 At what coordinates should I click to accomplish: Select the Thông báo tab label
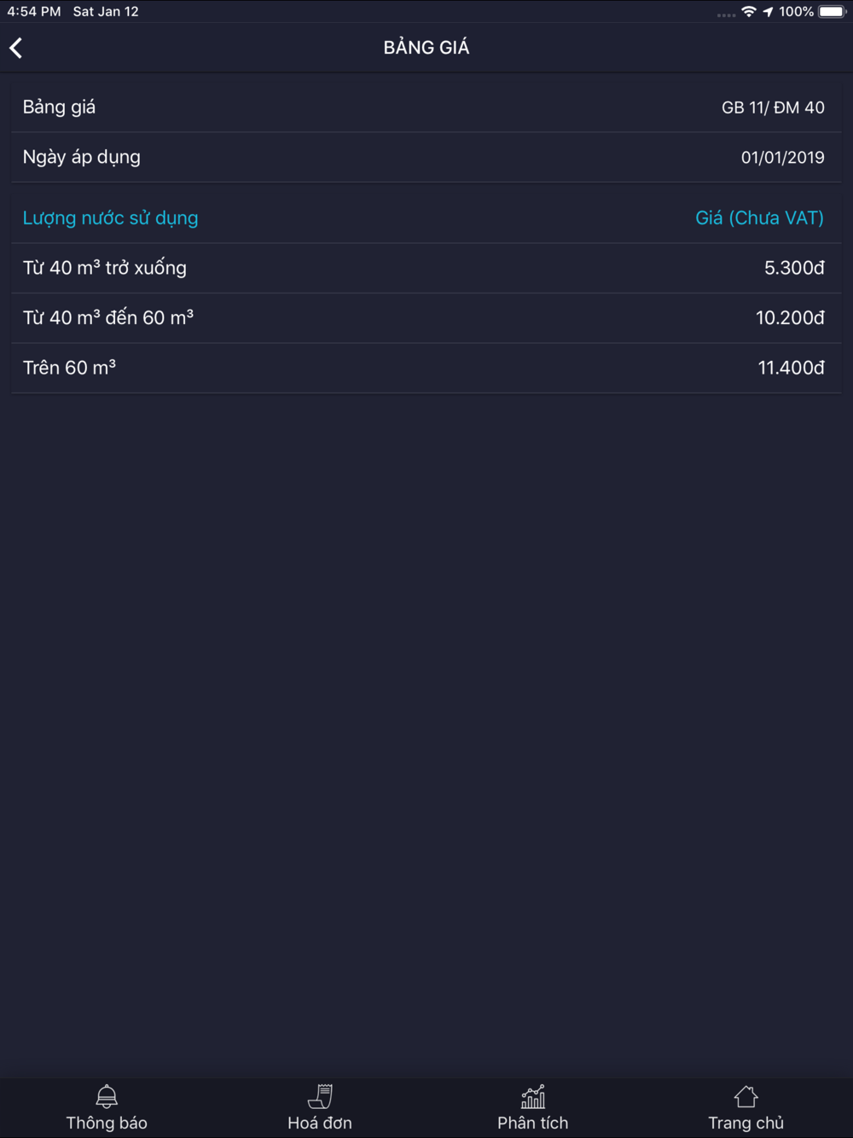point(107,1123)
